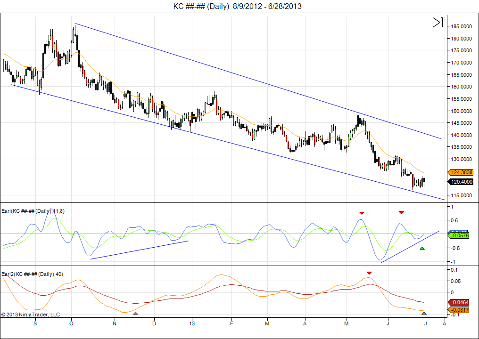Image resolution: width=479 pixels, height=339 pixels.
Task: Click the '13' year label on time axis
Action: tap(192, 324)
